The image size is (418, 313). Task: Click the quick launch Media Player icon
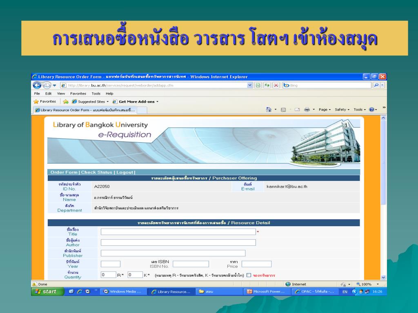click(x=88, y=292)
